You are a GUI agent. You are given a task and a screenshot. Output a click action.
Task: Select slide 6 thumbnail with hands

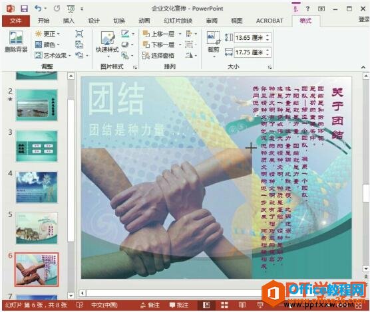[x=37, y=270]
